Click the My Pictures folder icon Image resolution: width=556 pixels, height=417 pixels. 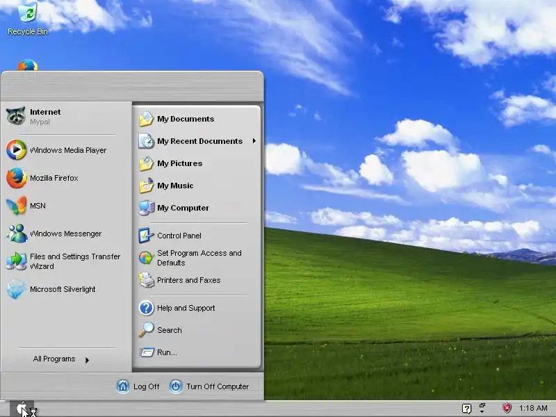click(x=146, y=163)
